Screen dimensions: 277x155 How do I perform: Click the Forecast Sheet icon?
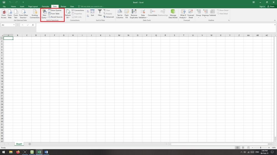(191, 14)
